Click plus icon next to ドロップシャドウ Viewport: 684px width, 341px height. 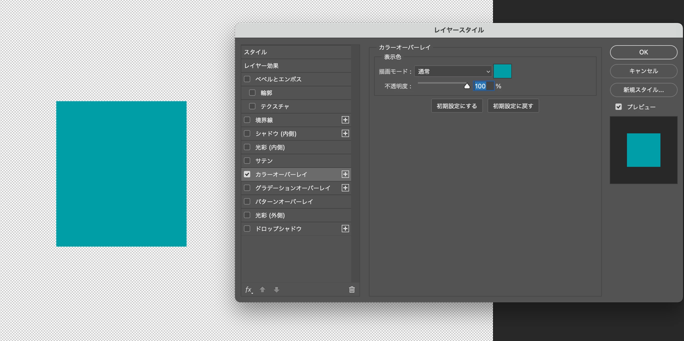click(345, 229)
